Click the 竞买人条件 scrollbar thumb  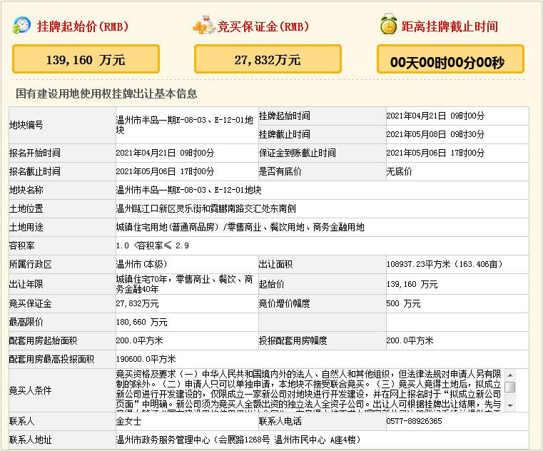pos(510,387)
